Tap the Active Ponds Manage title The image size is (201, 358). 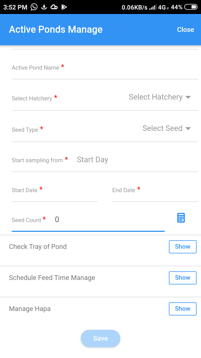(56, 30)
